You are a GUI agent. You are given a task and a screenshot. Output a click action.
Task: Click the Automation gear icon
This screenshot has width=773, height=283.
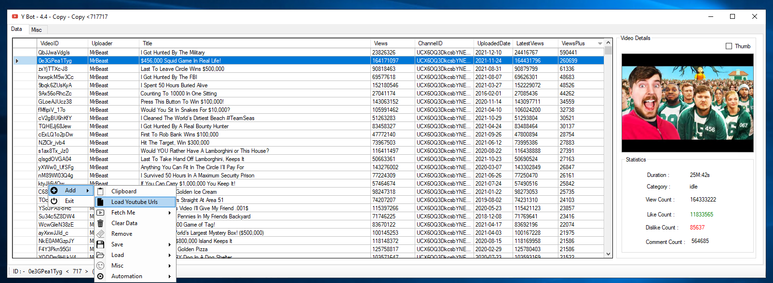click(100, 276)
